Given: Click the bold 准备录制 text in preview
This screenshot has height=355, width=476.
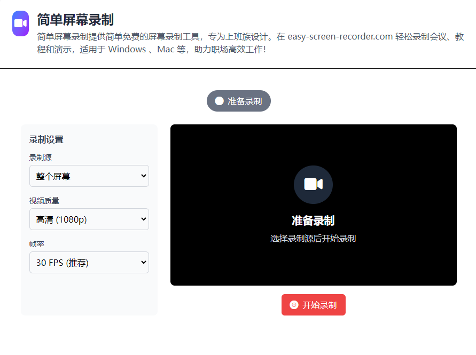Looking at the screenshot, I should click(313, 220).
